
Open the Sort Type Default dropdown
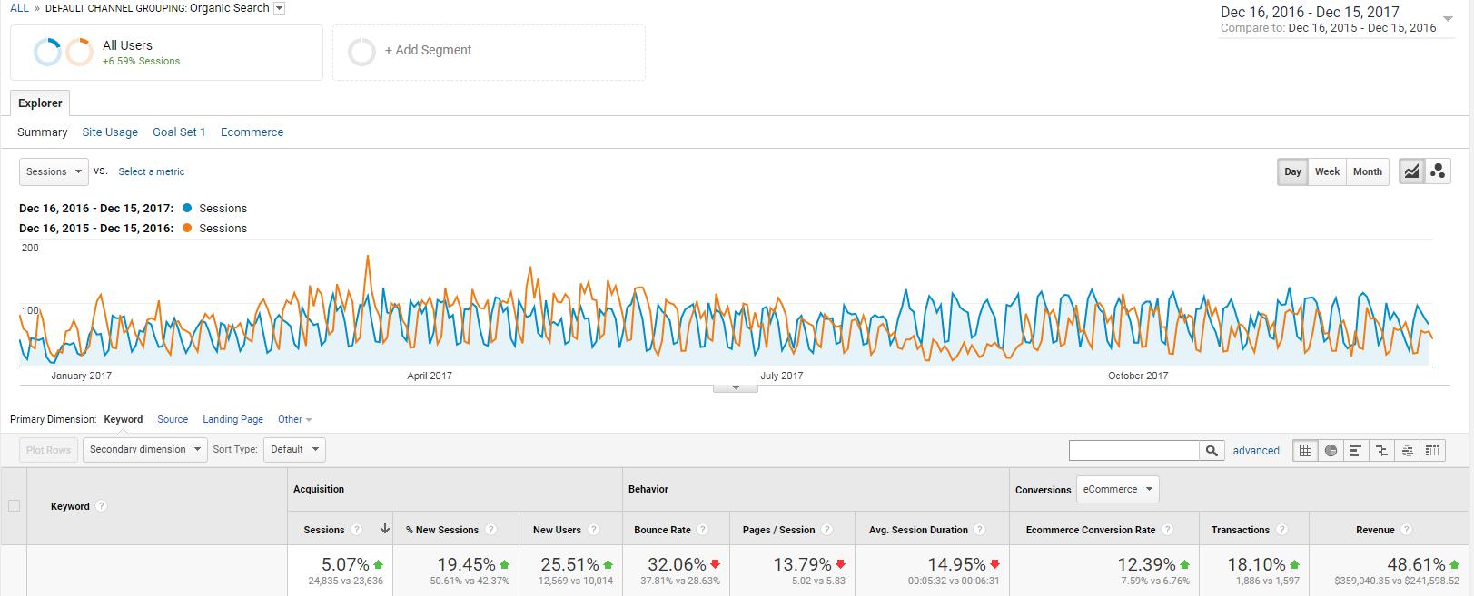pos(294,449)
